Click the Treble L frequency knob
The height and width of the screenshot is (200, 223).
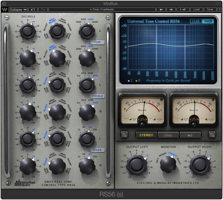87,85
